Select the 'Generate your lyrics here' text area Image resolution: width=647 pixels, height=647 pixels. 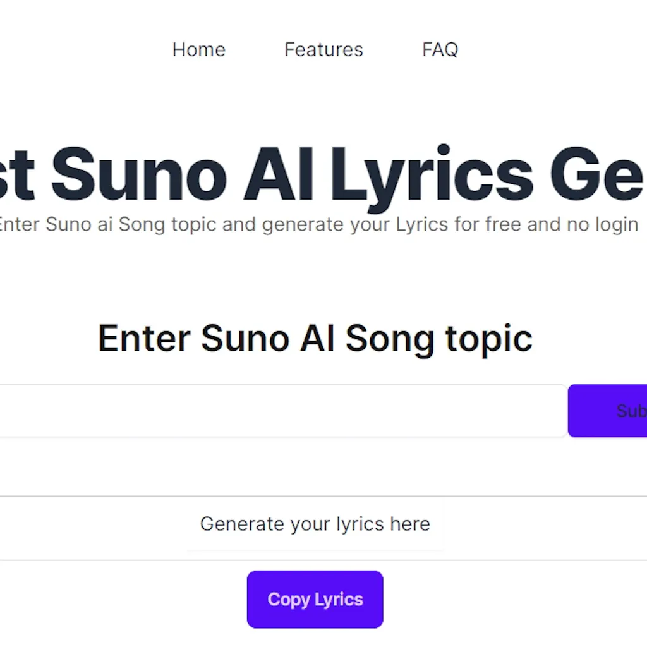[315, 523]
